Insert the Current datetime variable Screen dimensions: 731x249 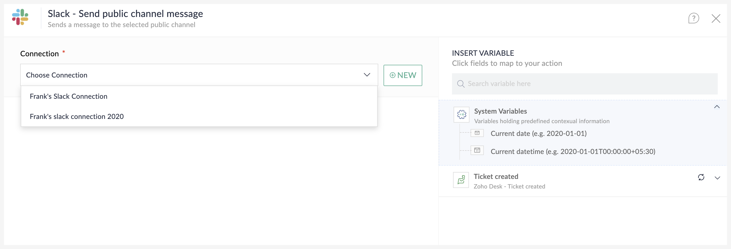573,151
